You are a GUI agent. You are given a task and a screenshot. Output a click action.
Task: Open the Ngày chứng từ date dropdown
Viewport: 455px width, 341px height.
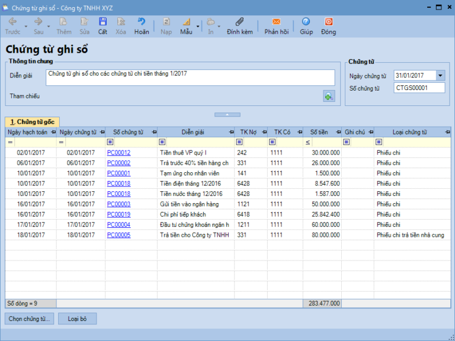440,76
